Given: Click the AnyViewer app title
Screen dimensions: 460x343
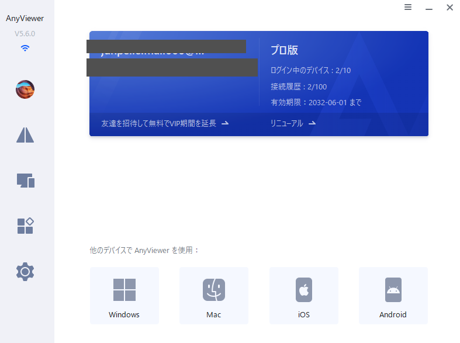Looking at the screenshot, I should point(25,19).
